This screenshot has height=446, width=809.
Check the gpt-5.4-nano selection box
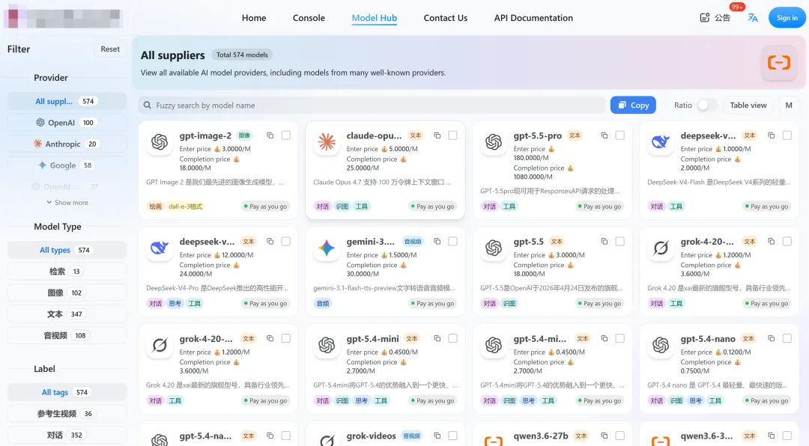pyautogui.click(x=787, y=338)
